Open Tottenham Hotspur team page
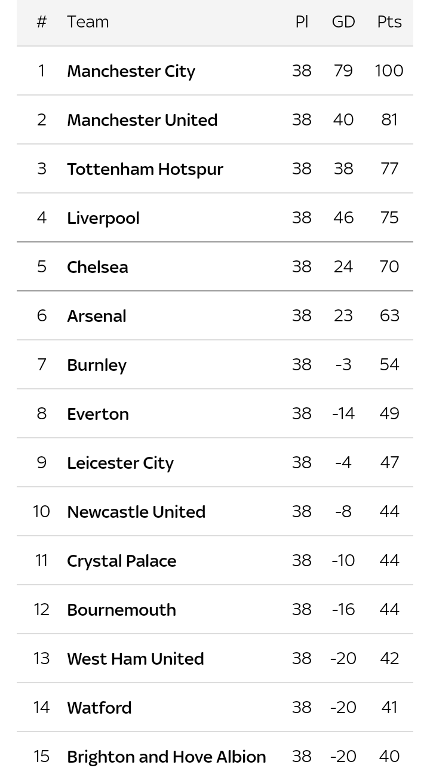This screenshot has height=777, width=430. (145, 169)
